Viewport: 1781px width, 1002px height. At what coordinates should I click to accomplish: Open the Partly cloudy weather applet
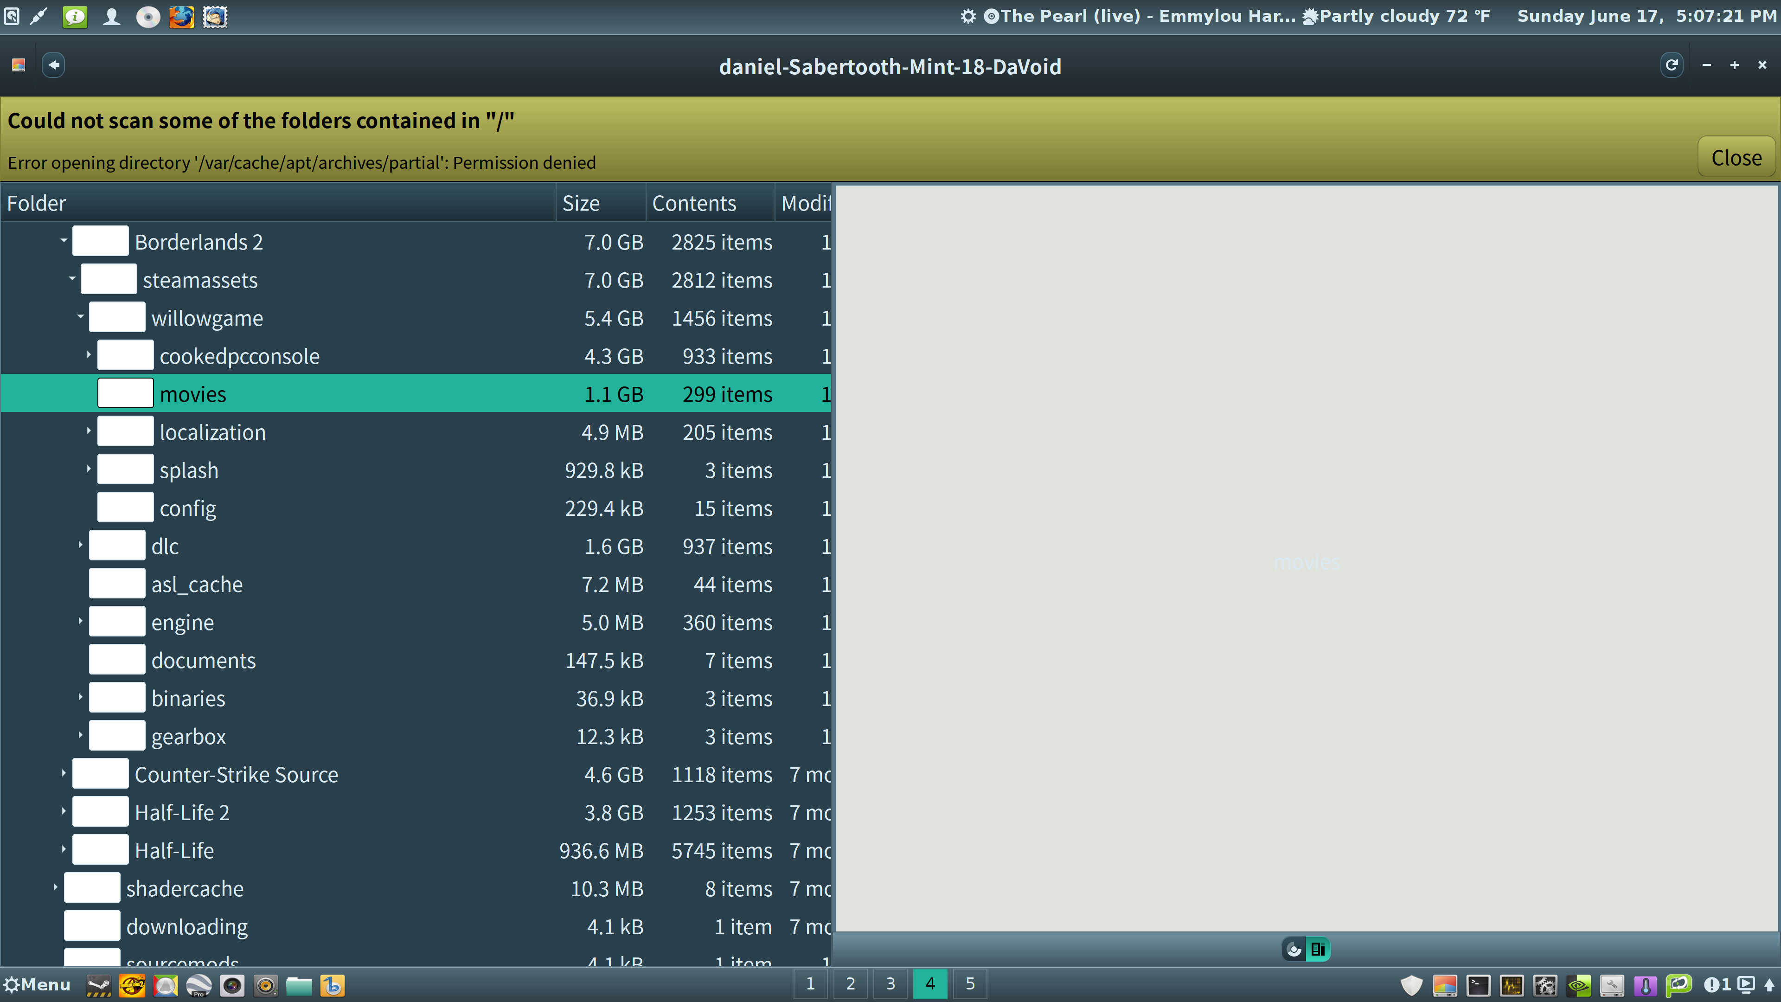(x=1397, y=16)
